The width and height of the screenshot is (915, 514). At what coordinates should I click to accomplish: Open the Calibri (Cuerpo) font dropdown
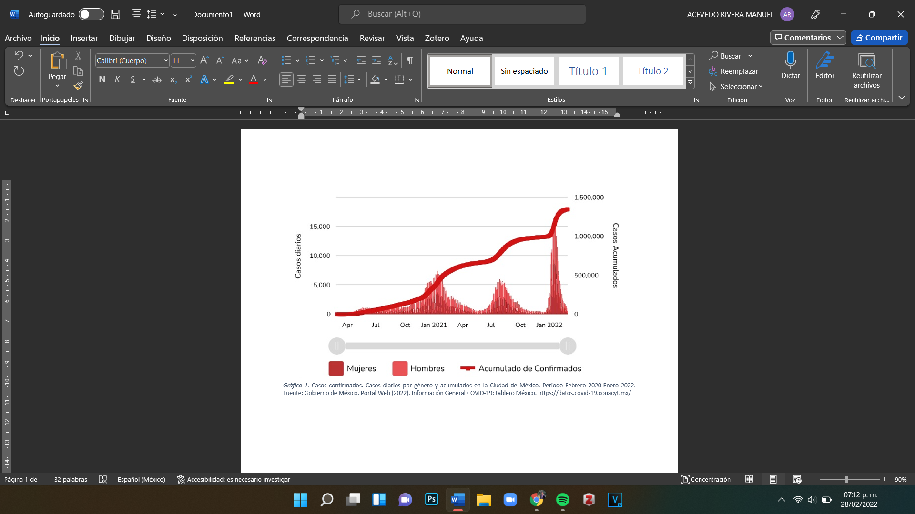(165, 61)
